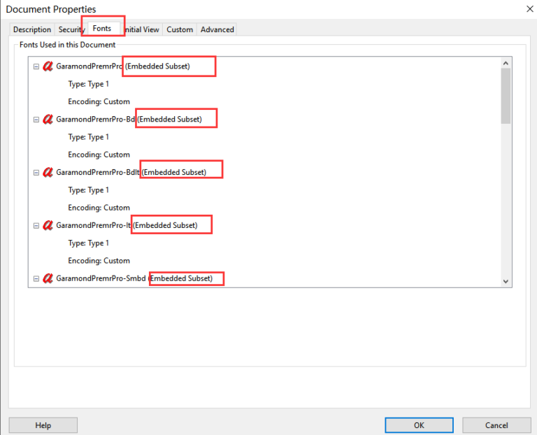
Task: Click the OK button
Action: [419, 425]
